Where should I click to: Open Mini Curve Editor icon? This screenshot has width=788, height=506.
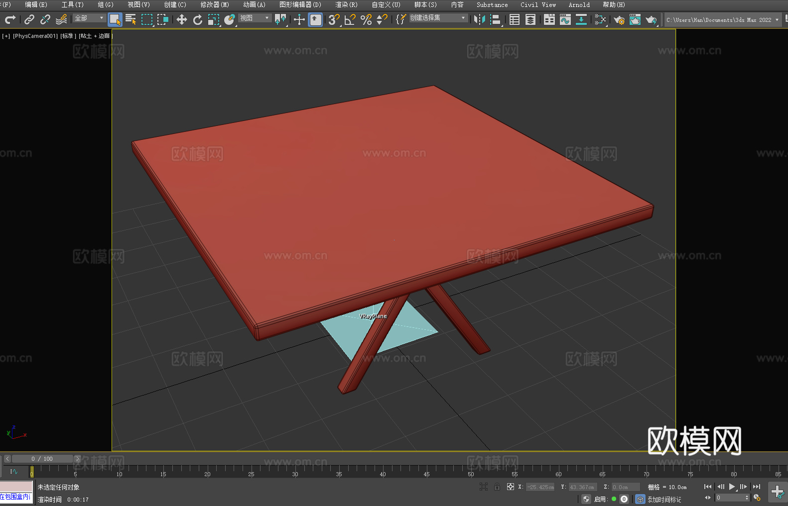14,471
